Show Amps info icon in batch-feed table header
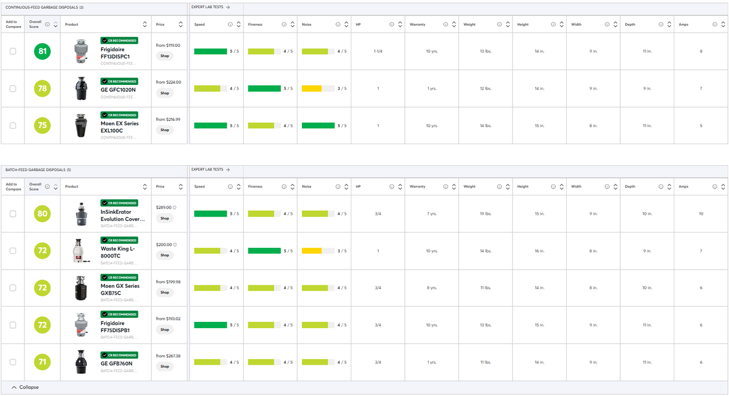 (x=715, y=186)
